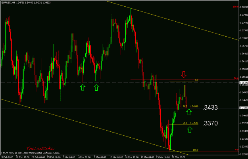Click the 1.3640 price scale value

(x=244, y=54)
